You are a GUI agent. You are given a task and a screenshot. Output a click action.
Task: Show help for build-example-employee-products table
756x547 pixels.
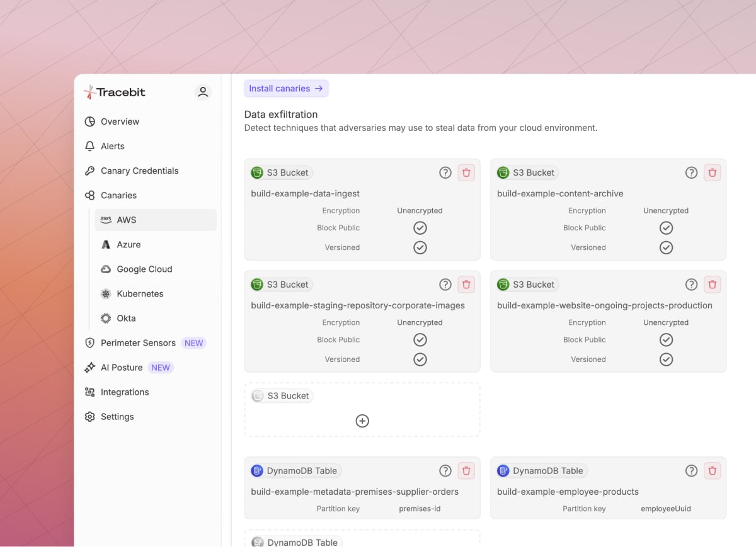pos(692,471)
